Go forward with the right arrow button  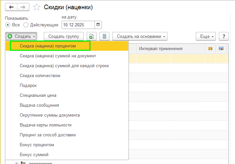coord(23,7)
